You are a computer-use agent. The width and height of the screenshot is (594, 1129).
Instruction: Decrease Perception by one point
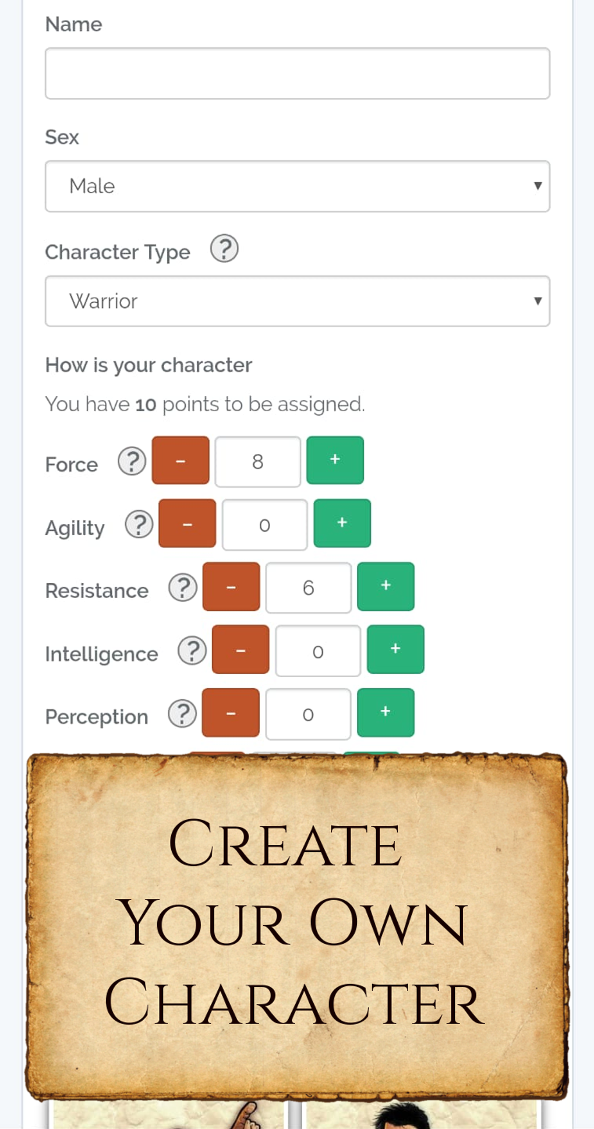pos(231,712)
